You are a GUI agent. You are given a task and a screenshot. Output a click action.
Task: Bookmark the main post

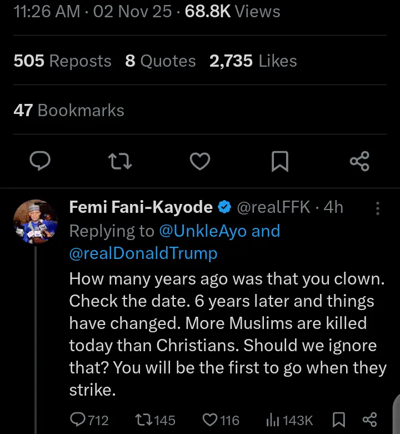click(x=279, y=162)
